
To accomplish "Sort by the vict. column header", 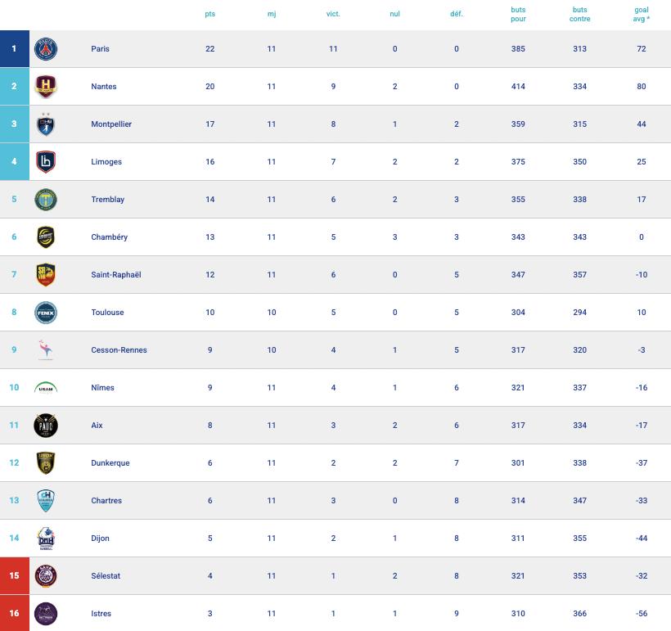I will click(333, 14).
